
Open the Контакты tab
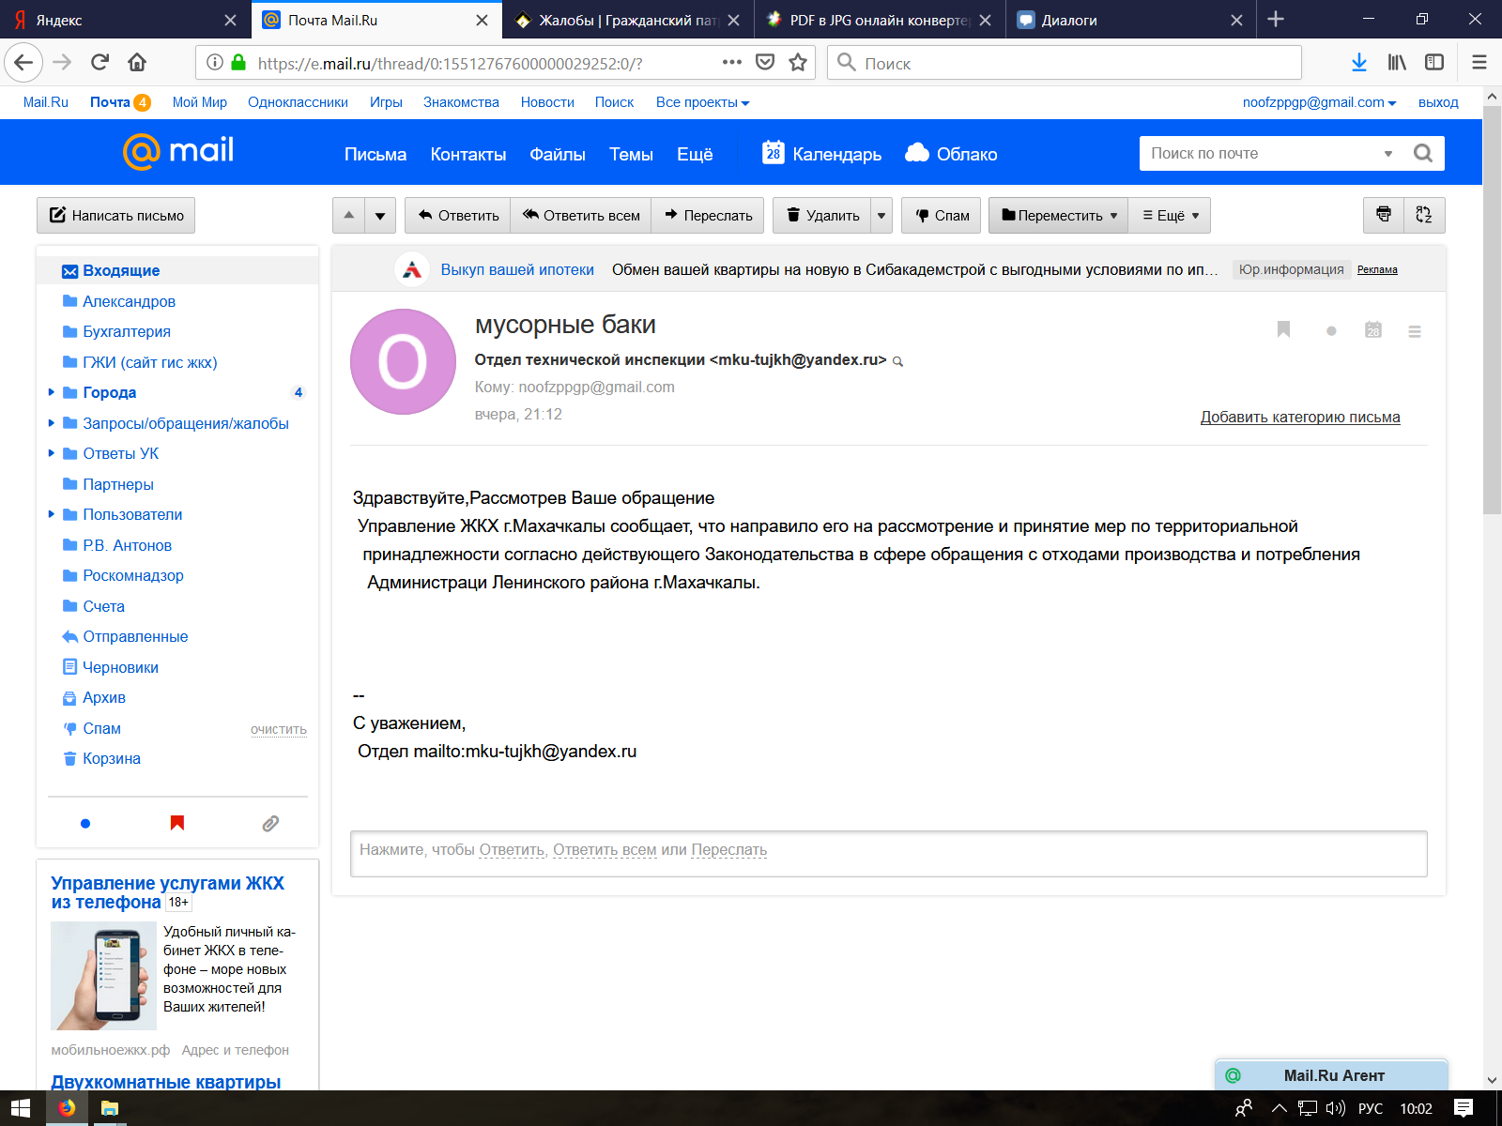467,154
